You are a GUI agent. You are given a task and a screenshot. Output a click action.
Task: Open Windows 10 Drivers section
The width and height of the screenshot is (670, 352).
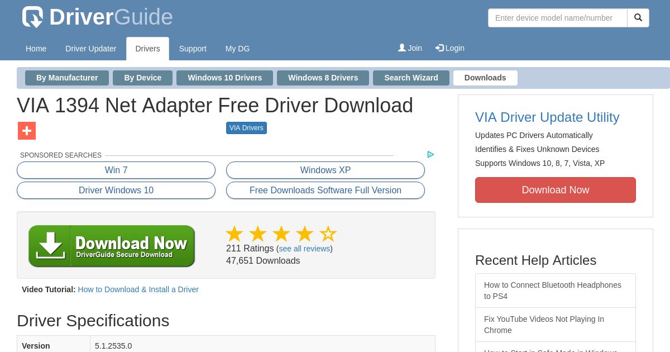click(225, 78)
